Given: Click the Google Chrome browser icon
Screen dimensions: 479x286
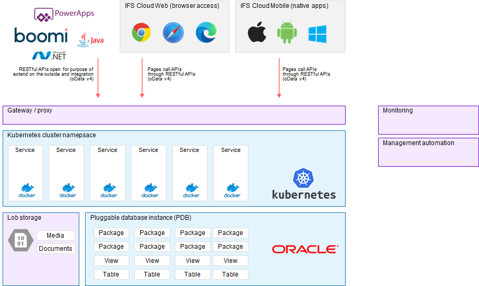Looking at the screenshot, I should coord(141,33).
